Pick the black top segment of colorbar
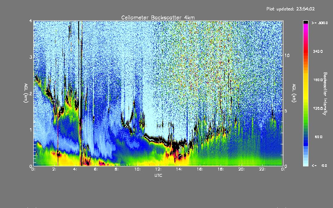Viewport: 333px width, 208px height. pyautogui.click(x=306, y=22)
